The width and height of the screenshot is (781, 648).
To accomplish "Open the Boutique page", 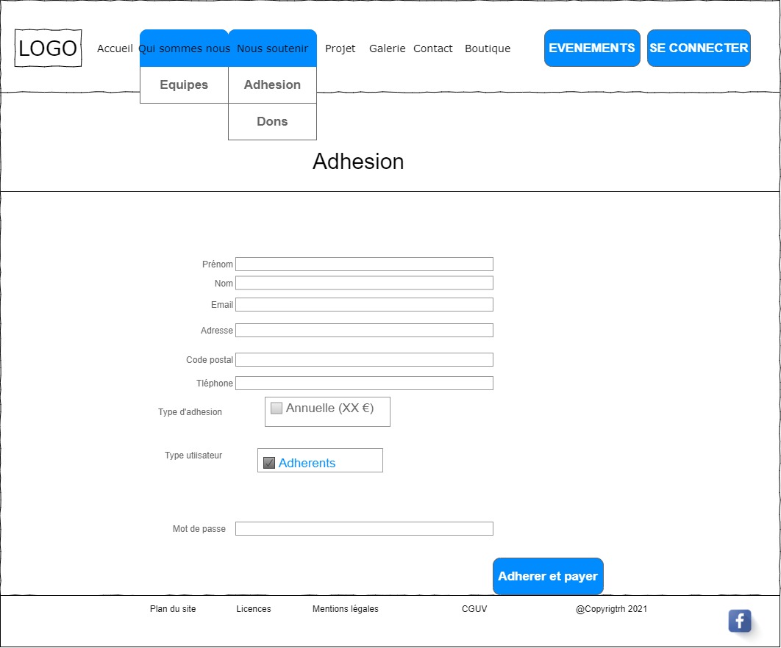I will point(487,48).
